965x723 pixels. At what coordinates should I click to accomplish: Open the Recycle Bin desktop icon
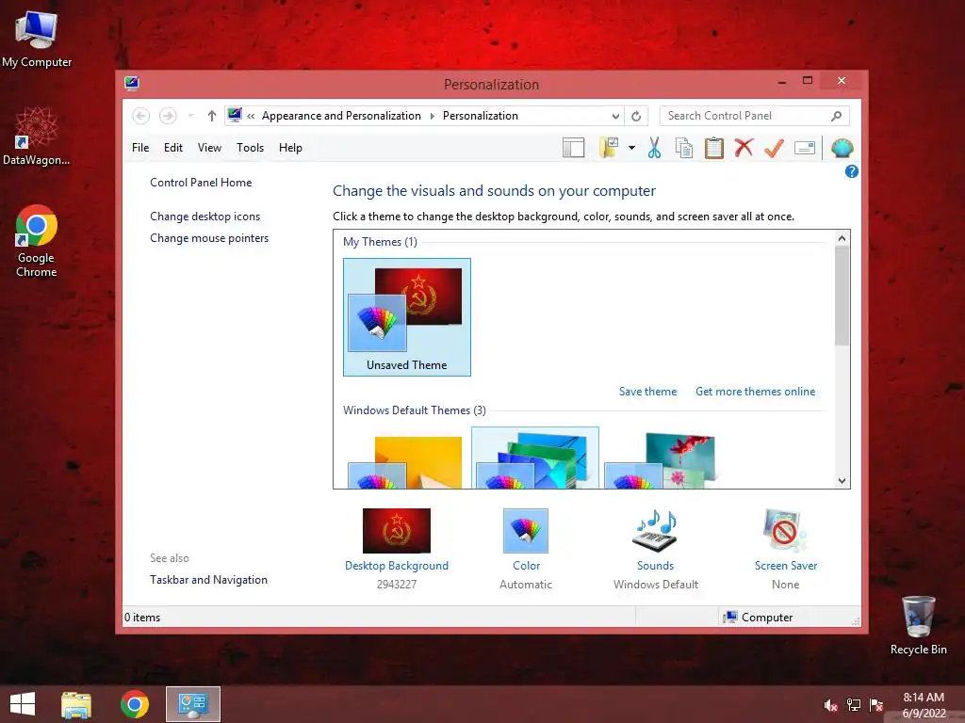[918, 625]
